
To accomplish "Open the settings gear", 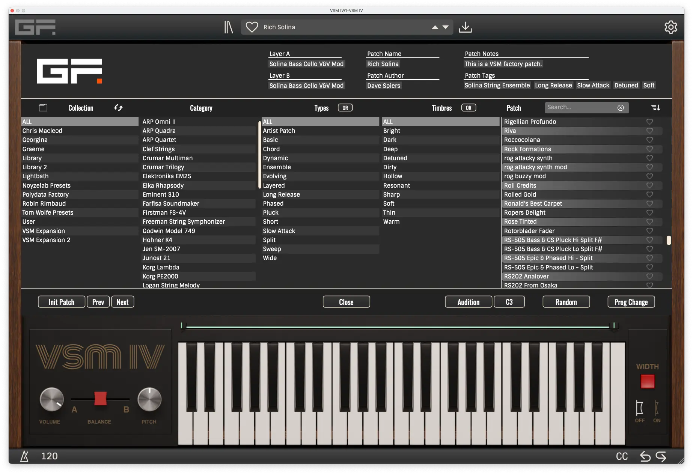I will pos(670,27).
